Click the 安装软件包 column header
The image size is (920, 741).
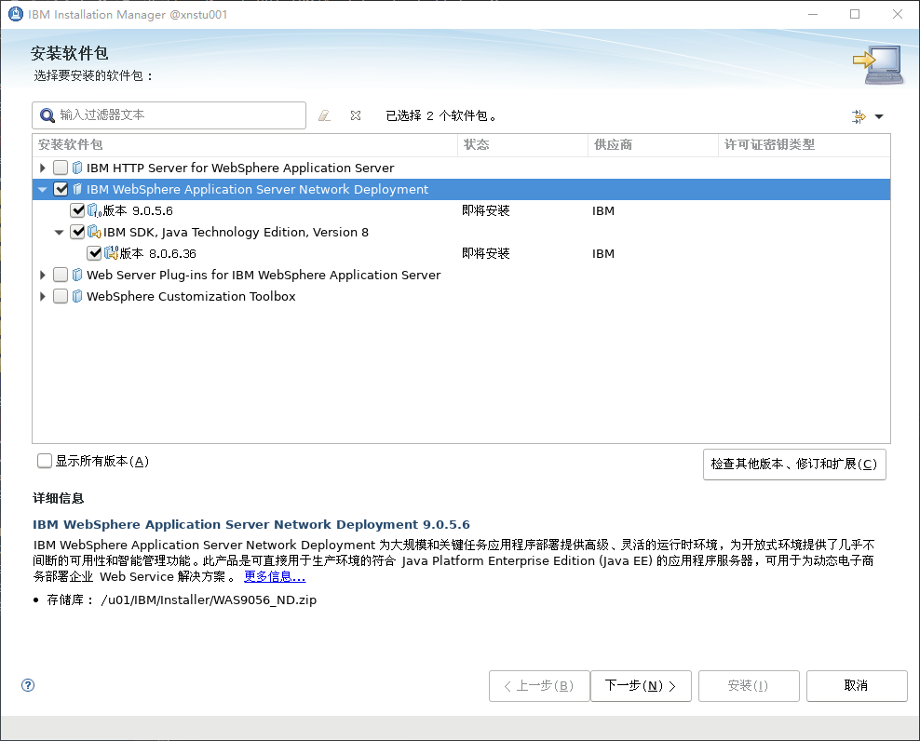coord(245,145)
